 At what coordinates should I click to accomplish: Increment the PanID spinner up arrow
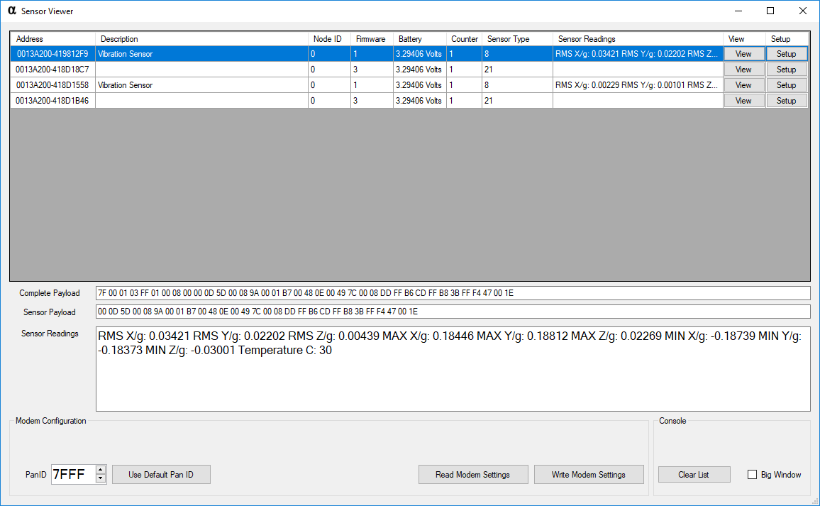coord(101,470)
